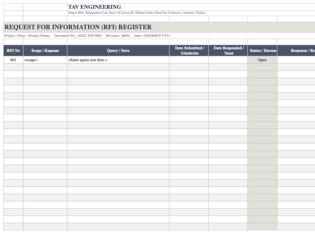
Task: Select the Date Responded cell for RFI 001
Action: pos(228,60)
